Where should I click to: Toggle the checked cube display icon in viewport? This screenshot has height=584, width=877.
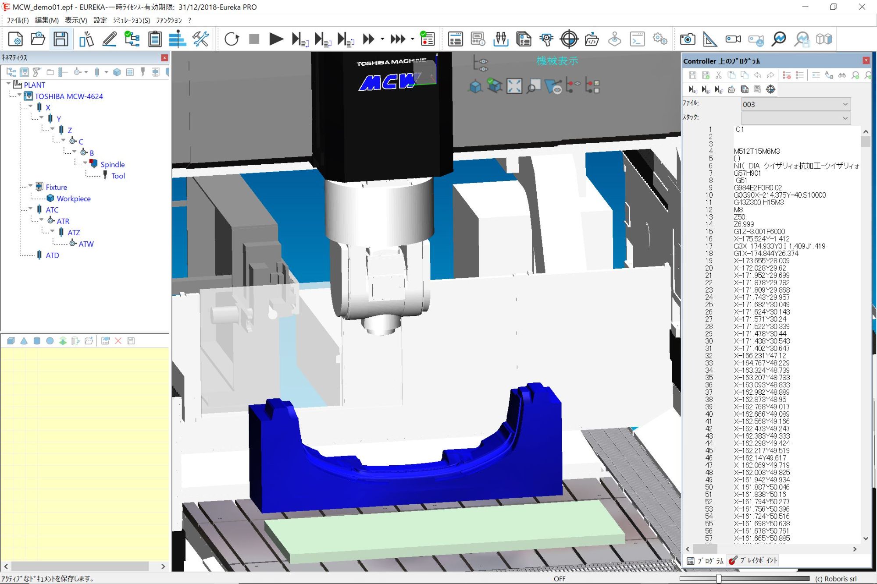495,86
